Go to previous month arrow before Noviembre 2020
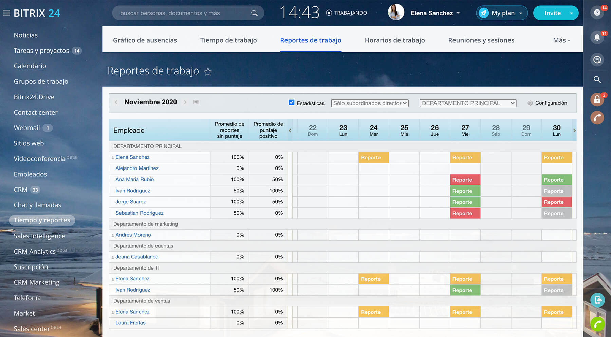 click(116, 102)
